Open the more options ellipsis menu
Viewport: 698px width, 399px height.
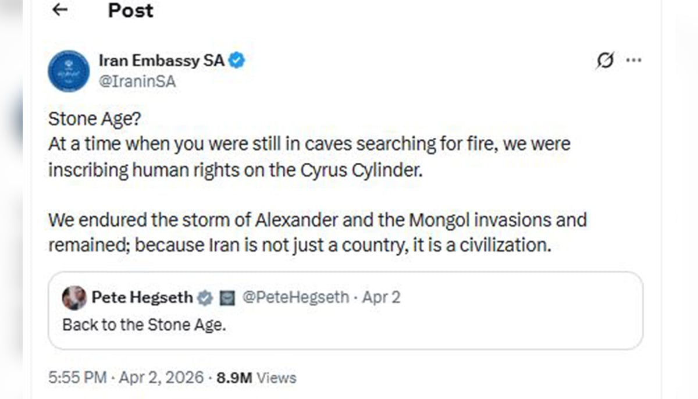[634, 59]
